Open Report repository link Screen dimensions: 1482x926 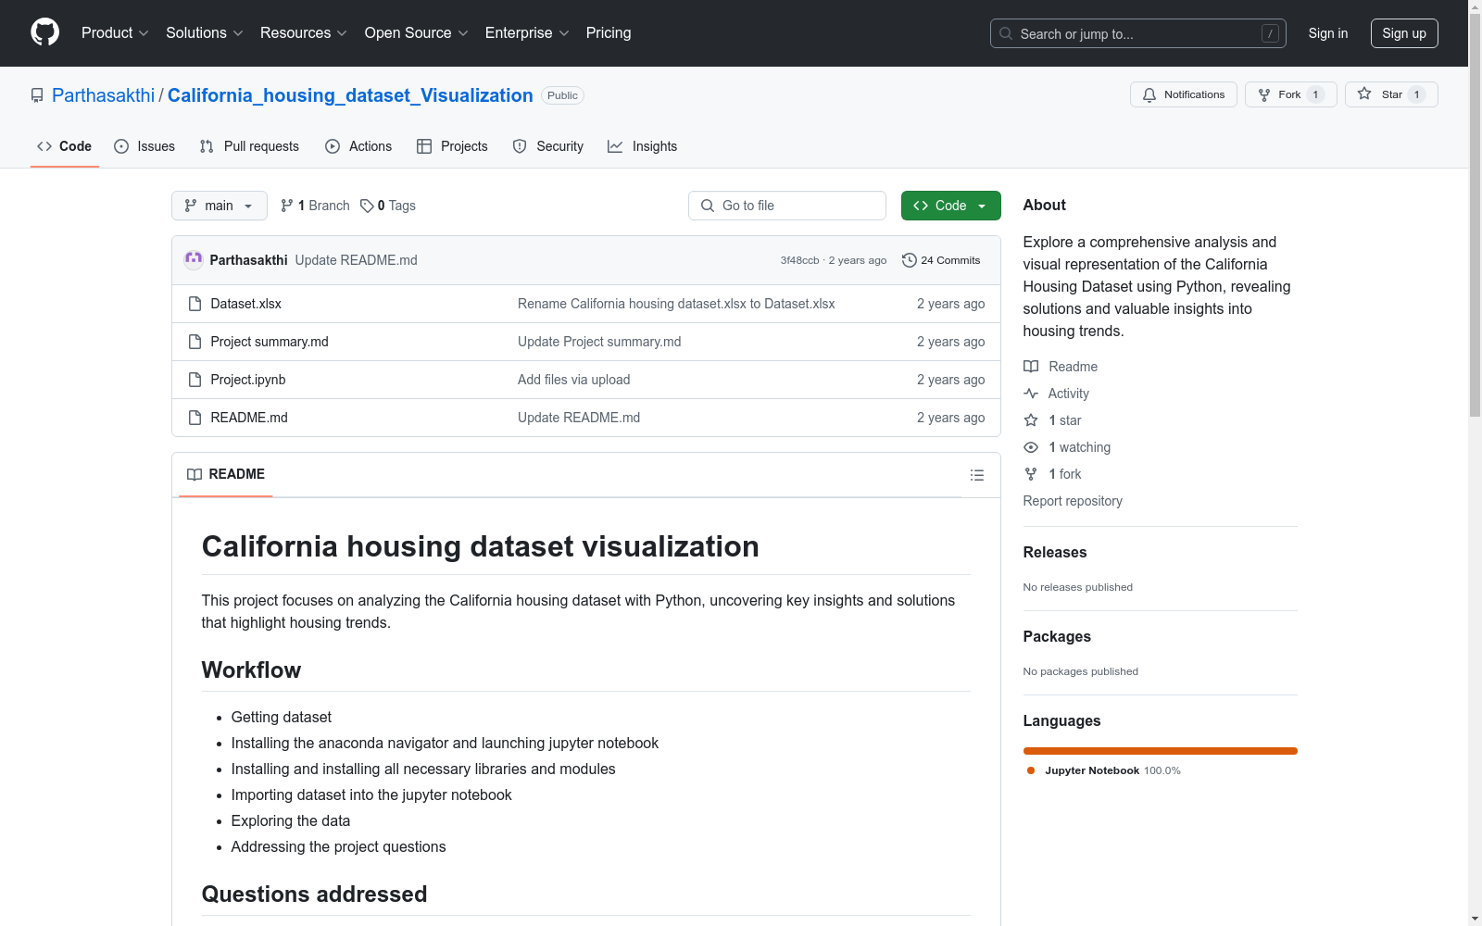tap(1073, 501)
